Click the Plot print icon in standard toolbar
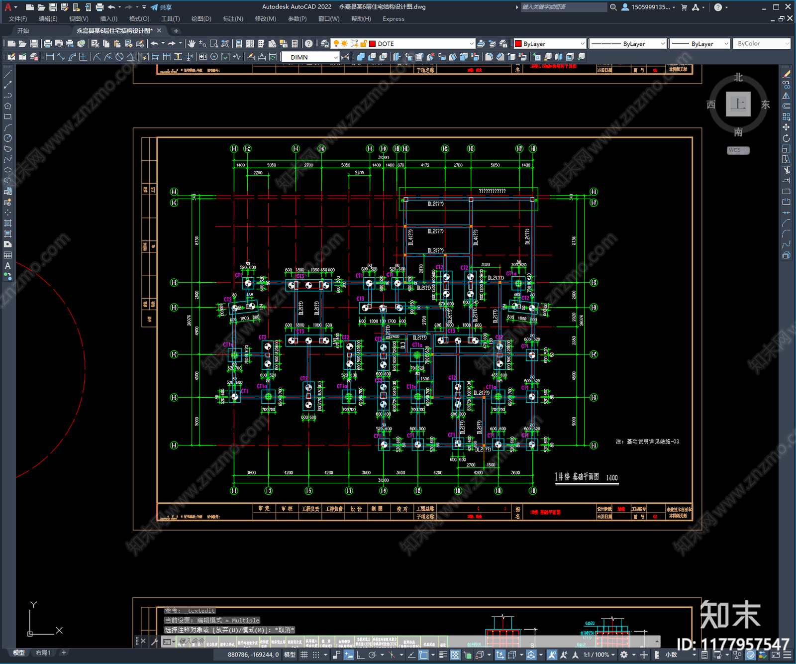796x664 pixels. (48, 44)
